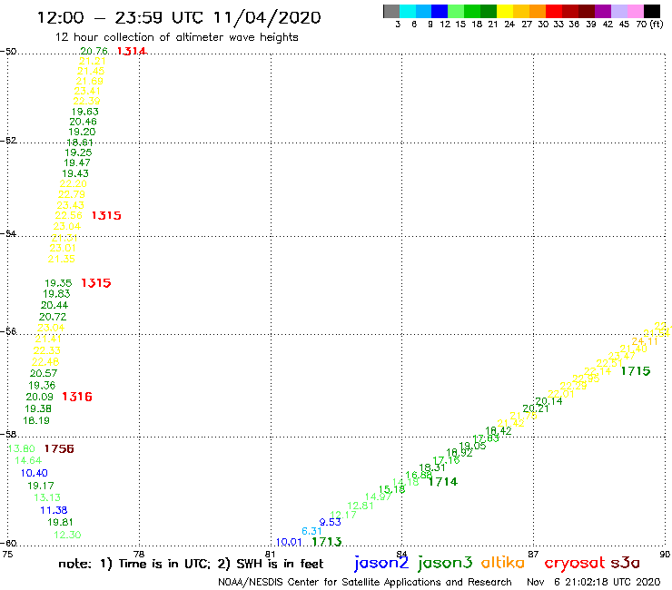This screenshot has width=672, height=590.
Task: Click the longitude axis label 78
Action: pos(139,554)
